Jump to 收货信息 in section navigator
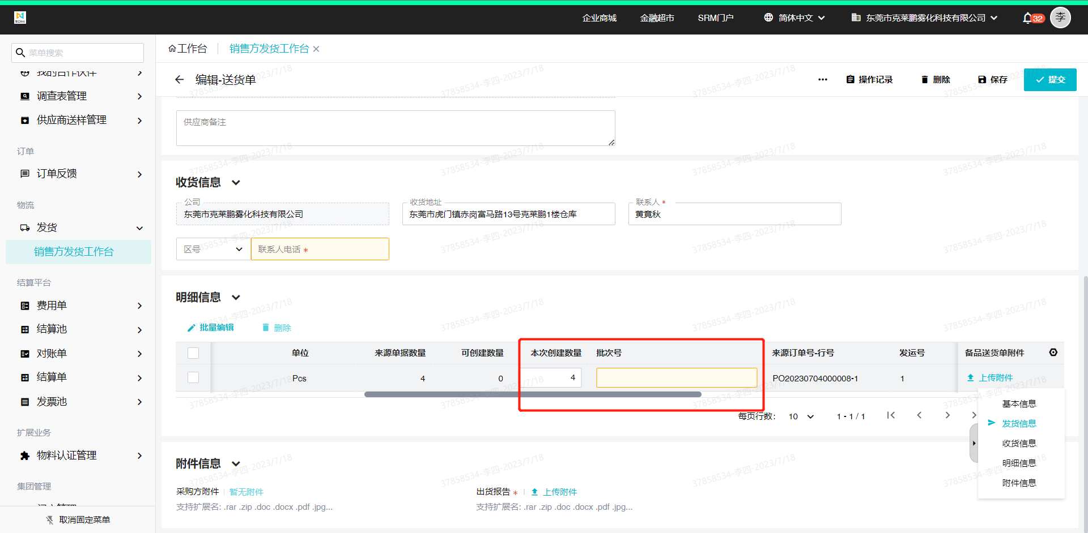The height and width of the screenshot is (533, 1088). 1019,443
